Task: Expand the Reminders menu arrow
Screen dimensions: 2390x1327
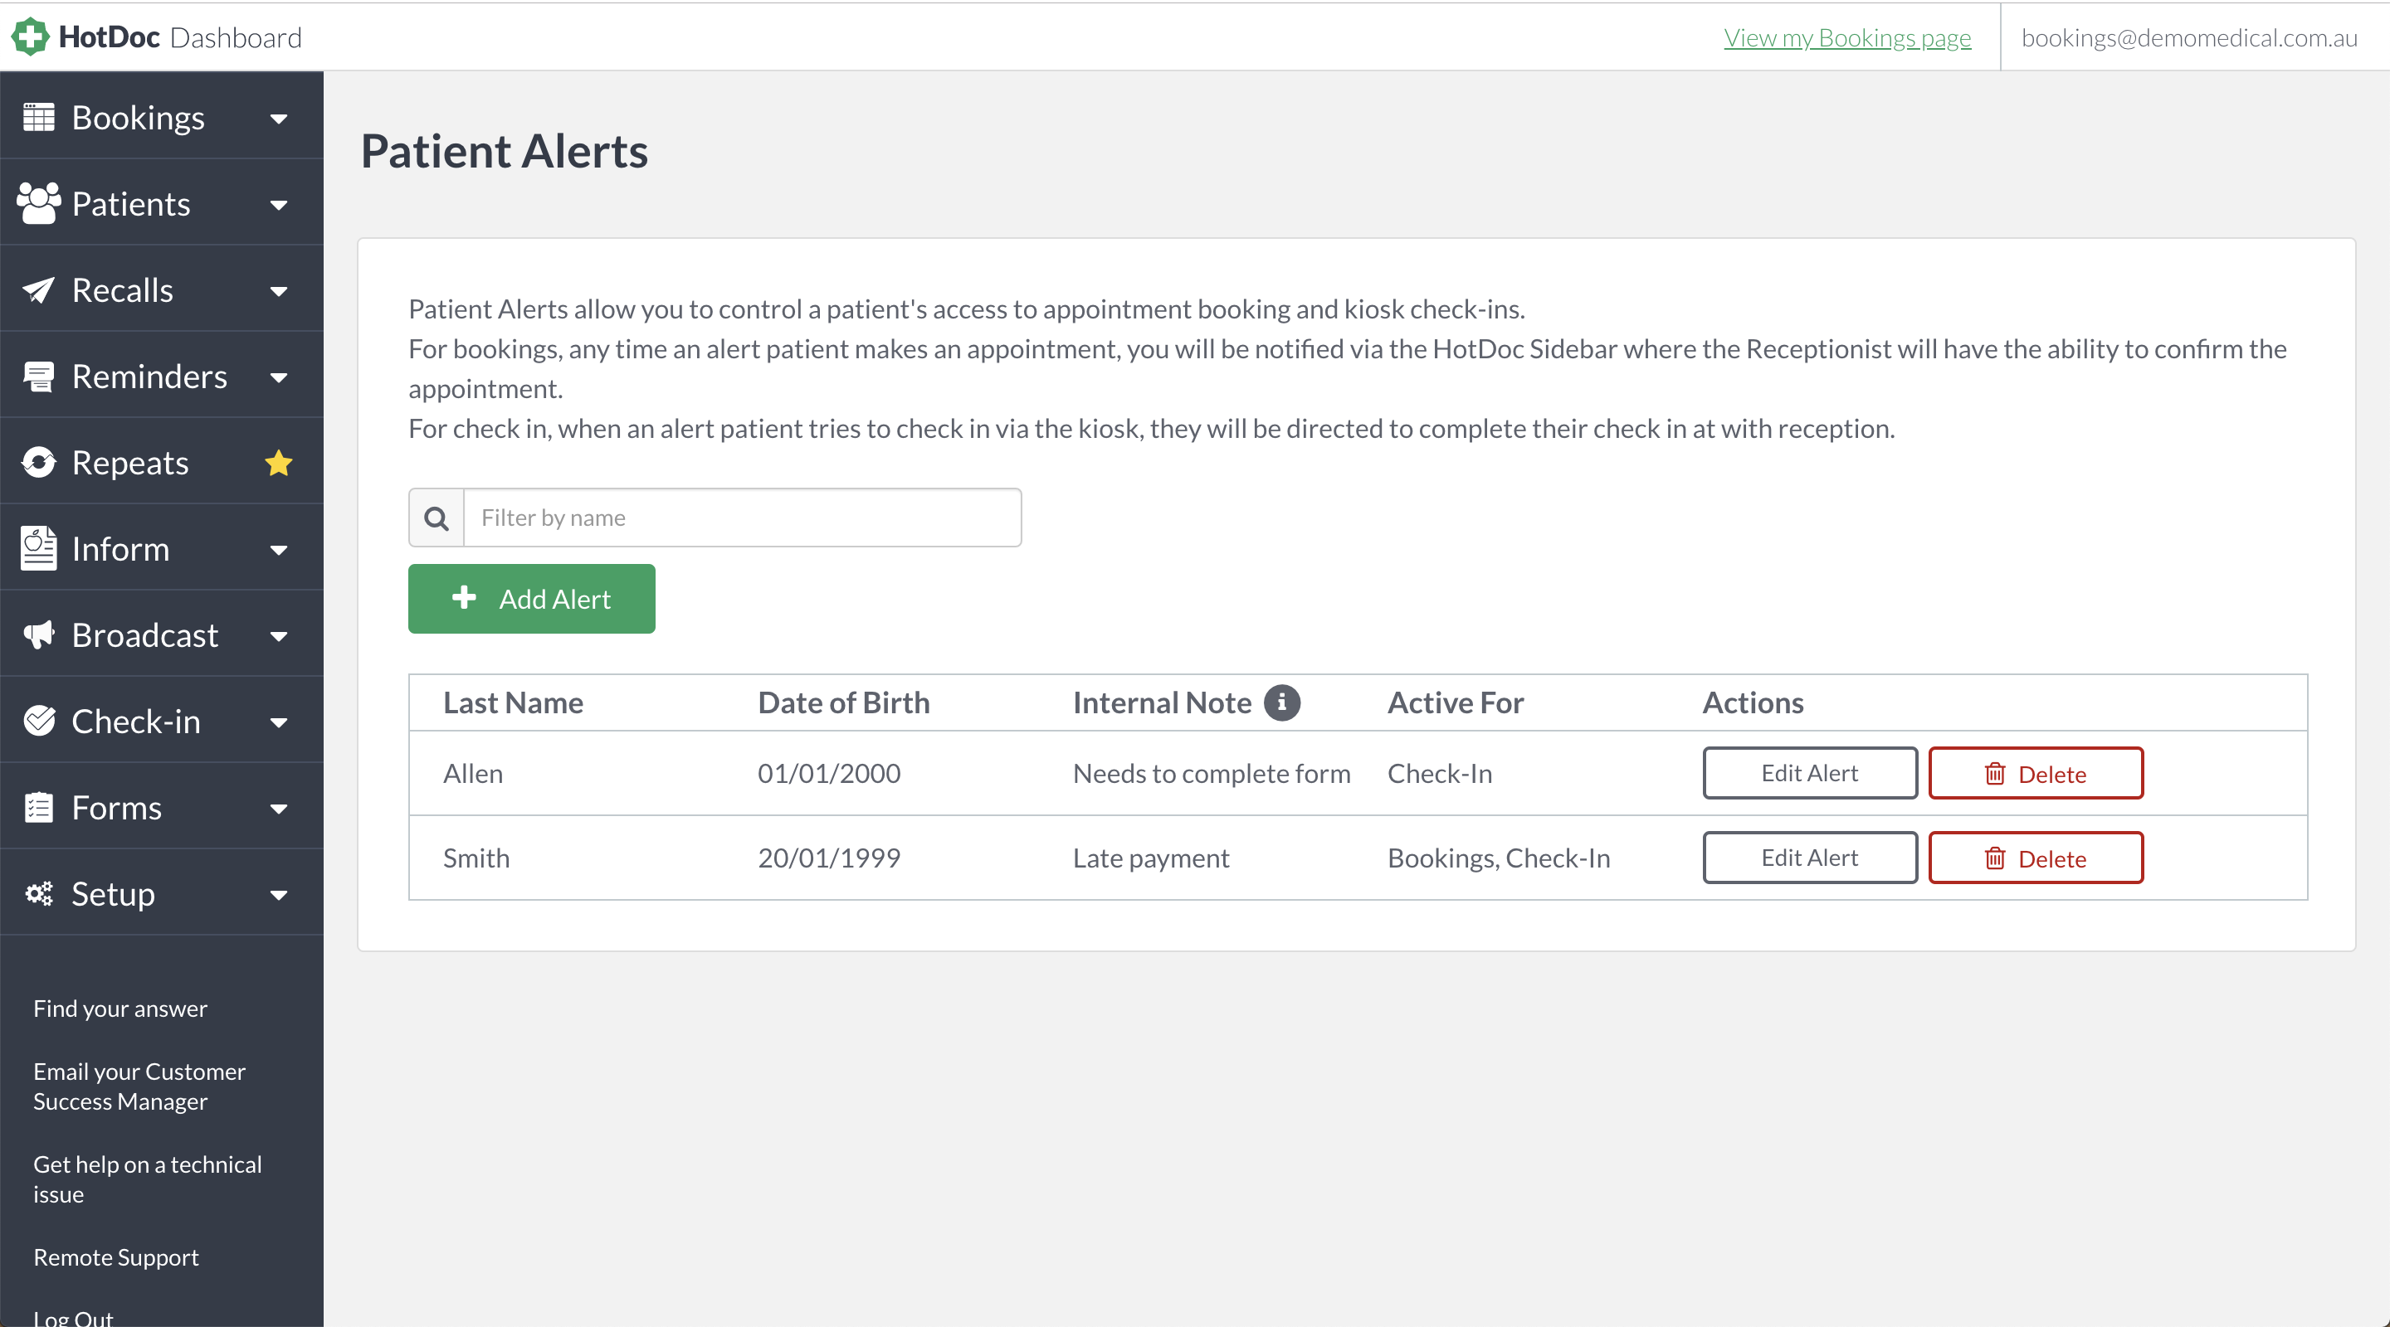Action: click(278, 377)
